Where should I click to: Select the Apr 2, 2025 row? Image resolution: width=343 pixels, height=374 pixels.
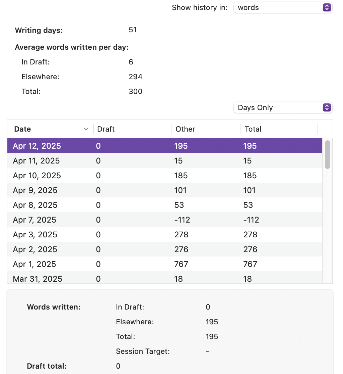[165, 249]
